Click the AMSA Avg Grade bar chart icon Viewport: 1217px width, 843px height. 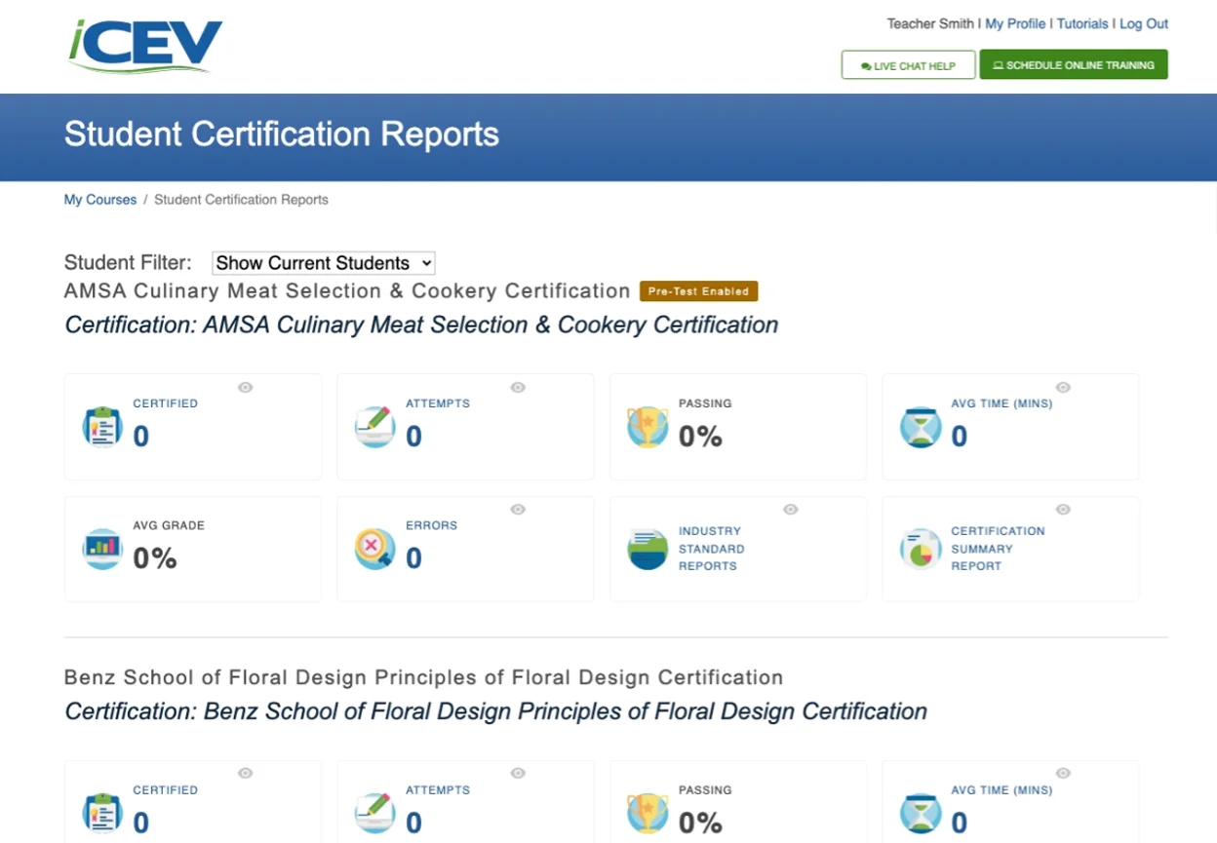point(102,550)
